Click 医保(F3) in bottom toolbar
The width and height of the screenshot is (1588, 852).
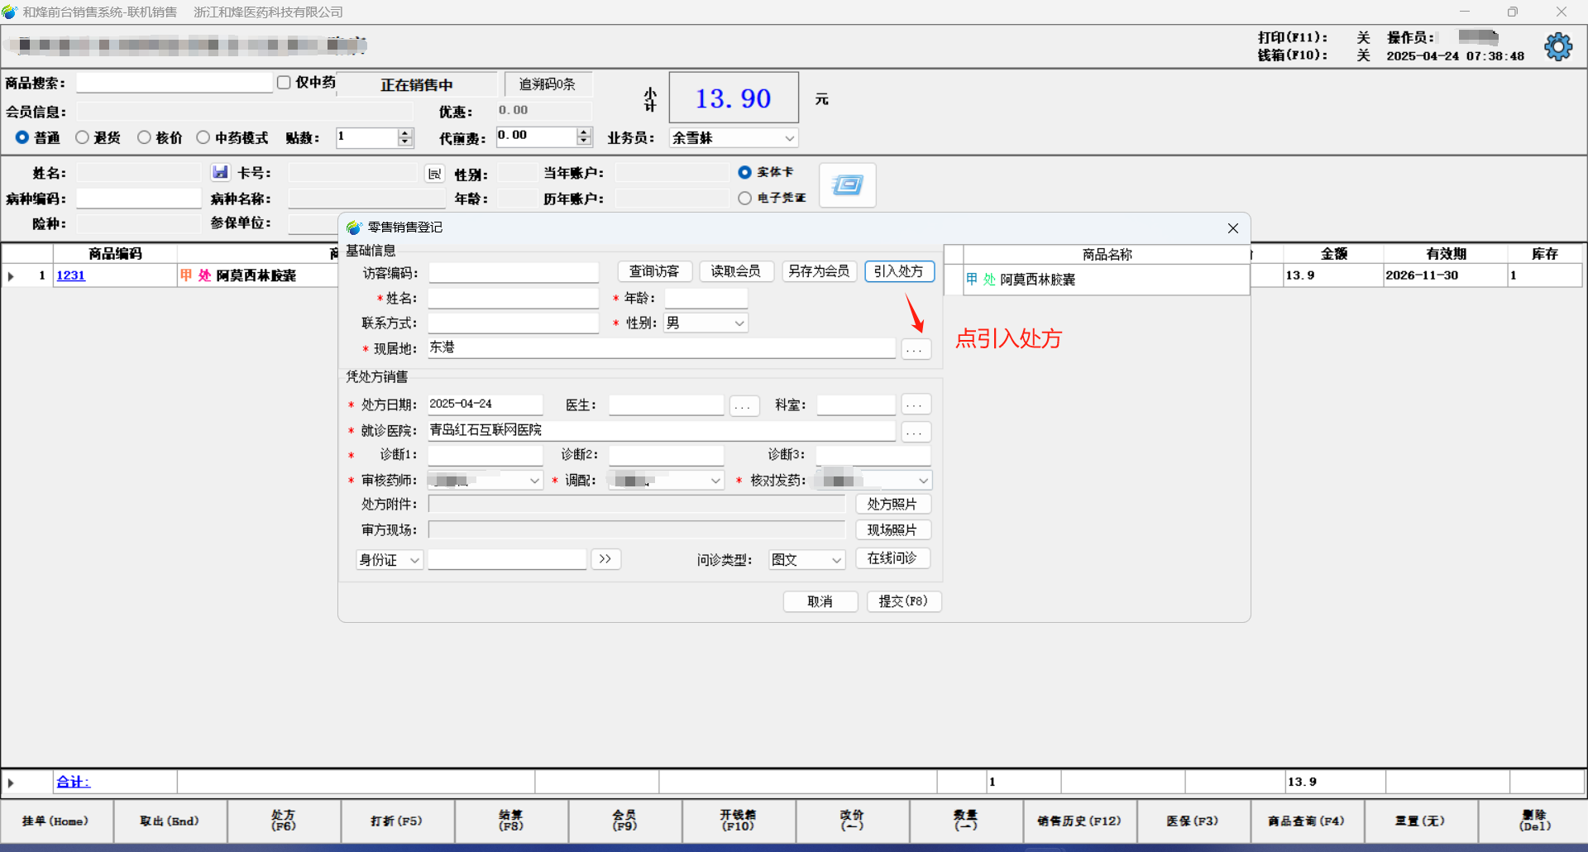tap(1193, 821)
